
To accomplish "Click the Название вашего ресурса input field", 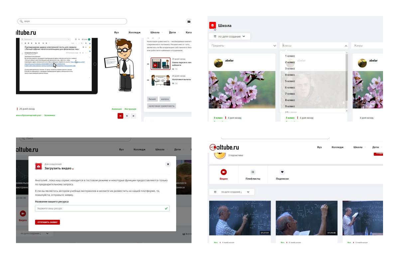I will 102,209.
